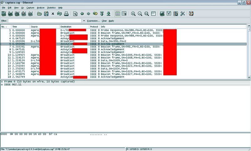
Task: Open the Help menu
Action: pos(60,8)
